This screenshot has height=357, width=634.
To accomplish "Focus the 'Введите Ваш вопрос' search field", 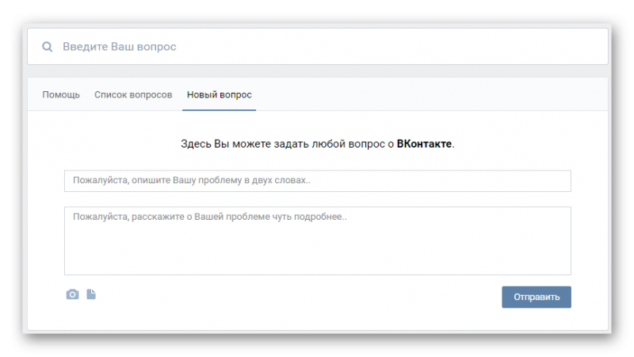I will [x=318, y=47].
